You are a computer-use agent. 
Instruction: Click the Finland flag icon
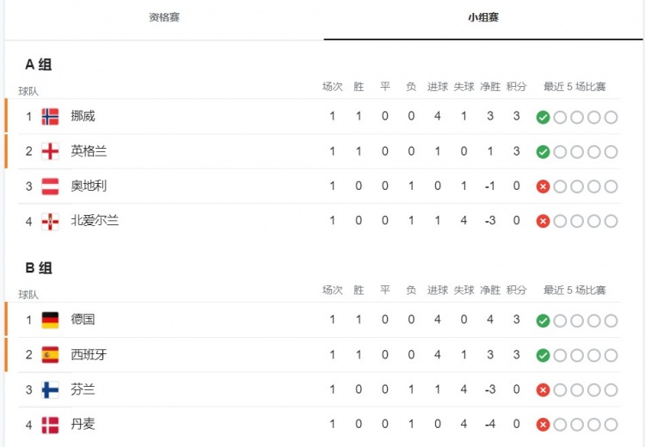pyautogui.click(x=50, y=390)
